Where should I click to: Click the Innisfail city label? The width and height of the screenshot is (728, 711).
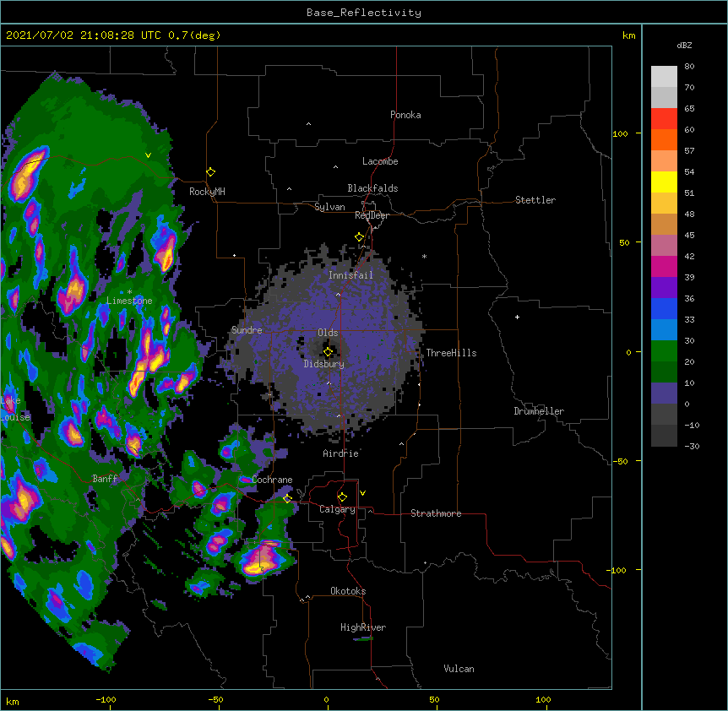click(350, 275)
